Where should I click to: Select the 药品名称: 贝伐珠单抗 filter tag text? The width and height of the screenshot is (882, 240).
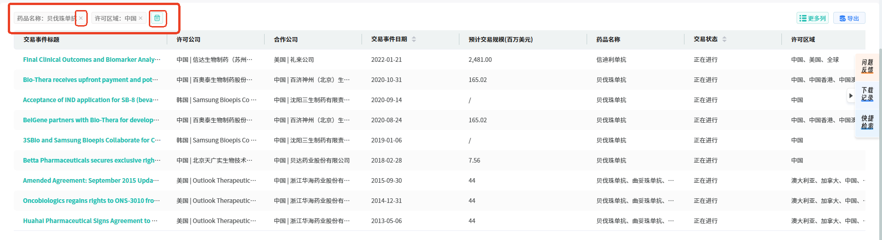tap(46, 18)
